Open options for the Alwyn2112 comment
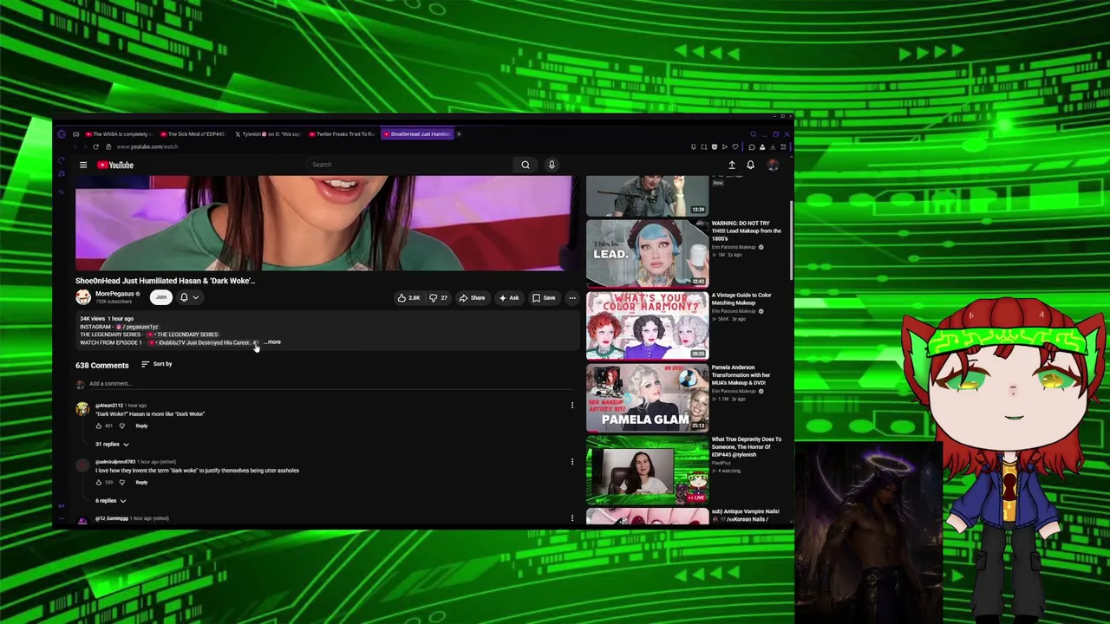The width and height of the screenshot is (1110, 624). tap(571, 405)
